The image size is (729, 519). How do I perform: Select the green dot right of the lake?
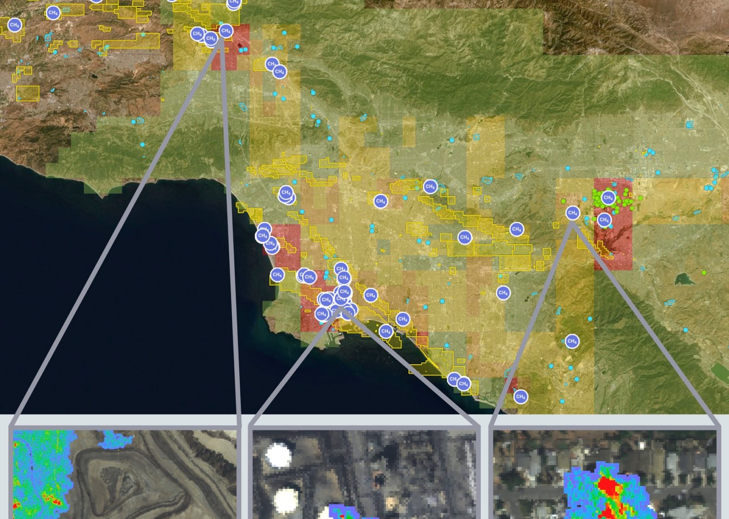click(704, 273)
